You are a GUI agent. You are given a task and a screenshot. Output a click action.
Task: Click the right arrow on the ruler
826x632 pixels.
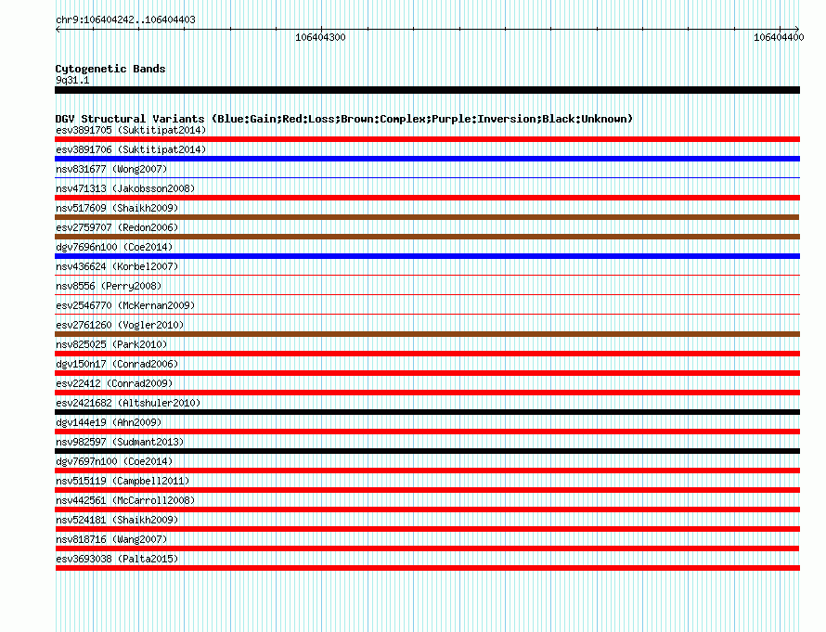(796, 29)
